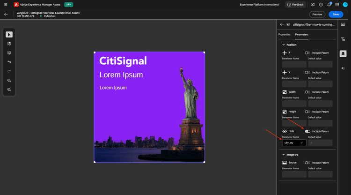Enable Include Param for Source
The width and height of the screenshot is (351, 195).
[x=307, y=163]
